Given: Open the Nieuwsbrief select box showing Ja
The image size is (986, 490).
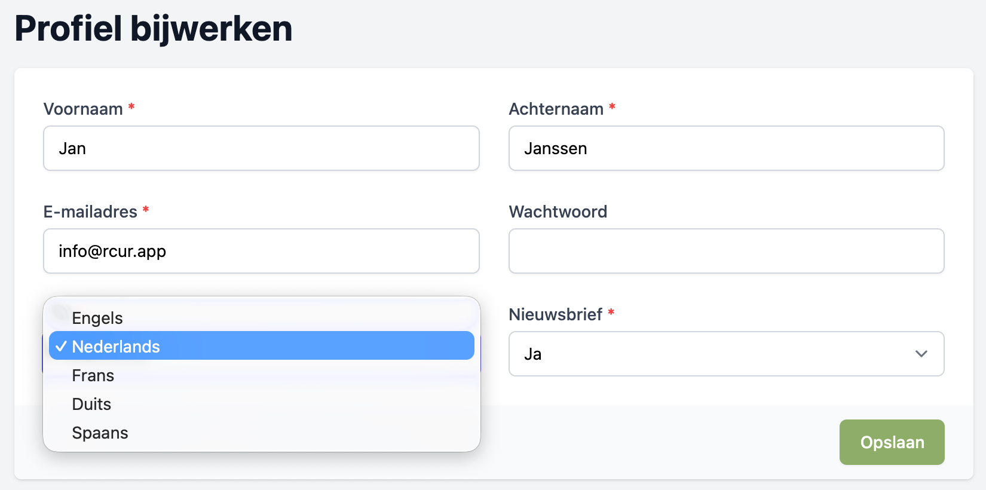Looking at the screenshot, I should (x=726, y=354).
